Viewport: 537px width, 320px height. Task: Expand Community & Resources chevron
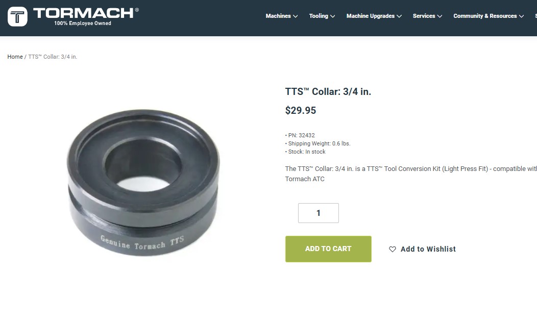click(x=521, y=16)
